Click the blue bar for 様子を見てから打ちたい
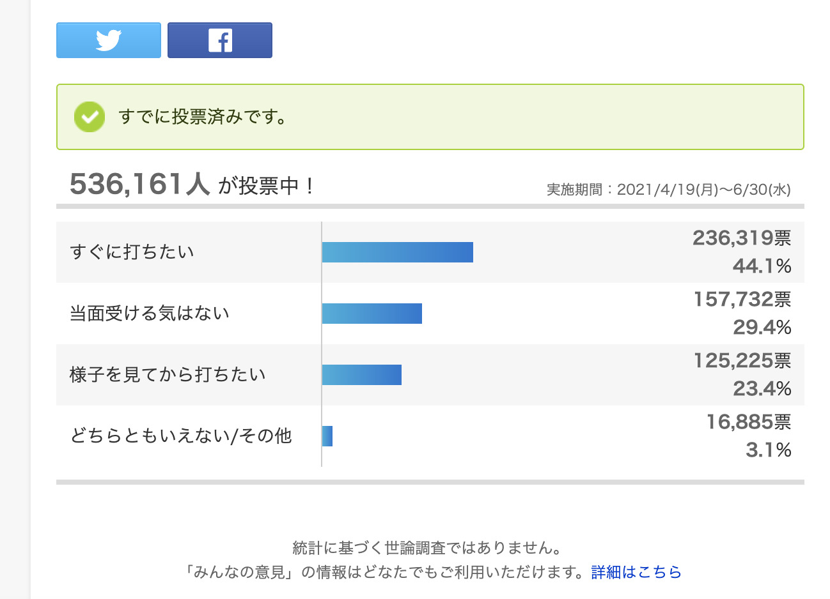The height and width of the screenshot is (599, 830). [x=361, y=375]
